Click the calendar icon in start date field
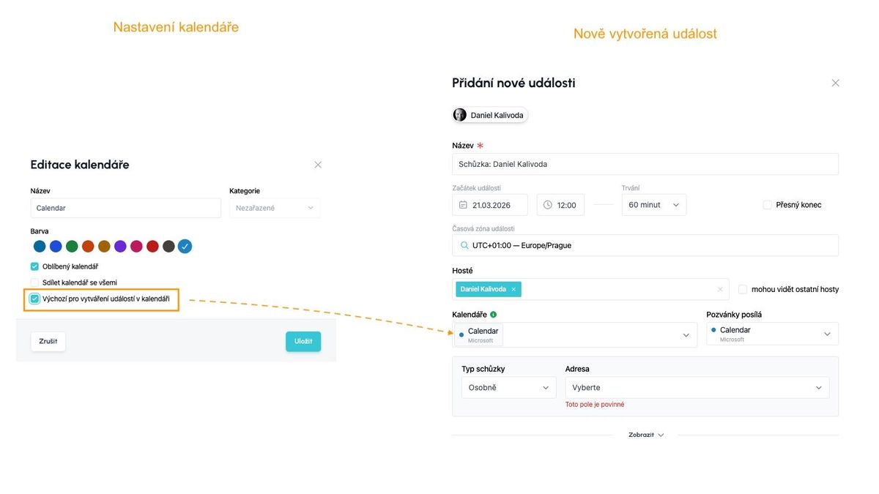 pyautogui.click(x=463, y=205)
